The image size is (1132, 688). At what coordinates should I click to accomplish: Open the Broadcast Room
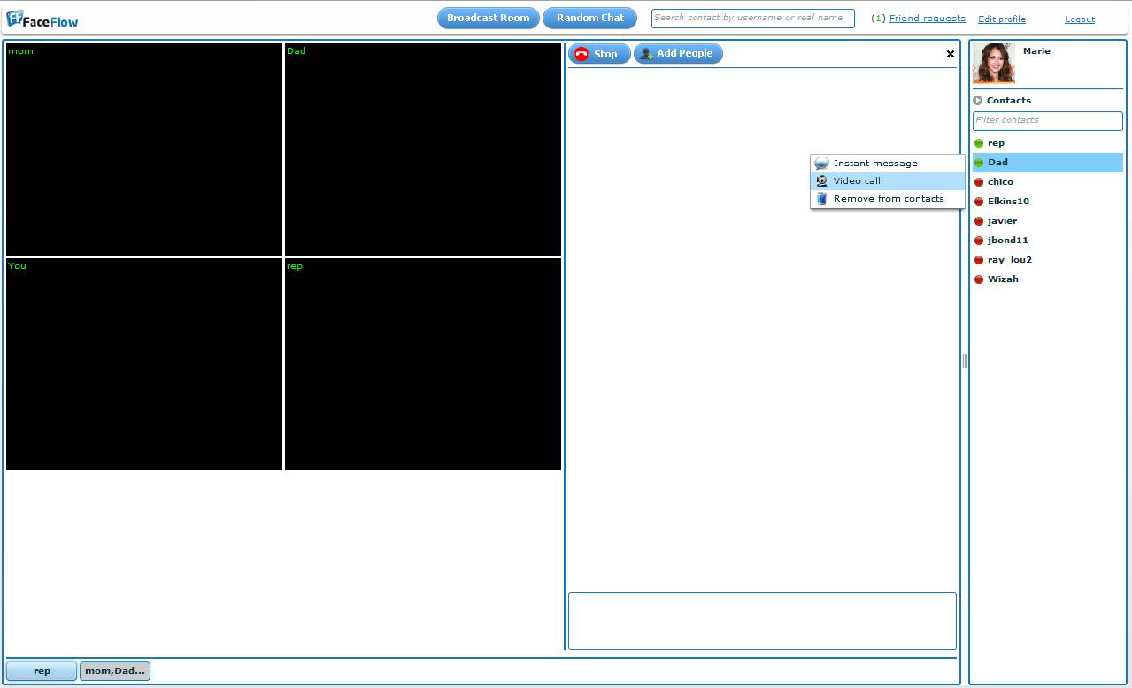pyautogui.click(x=488, y=18)
